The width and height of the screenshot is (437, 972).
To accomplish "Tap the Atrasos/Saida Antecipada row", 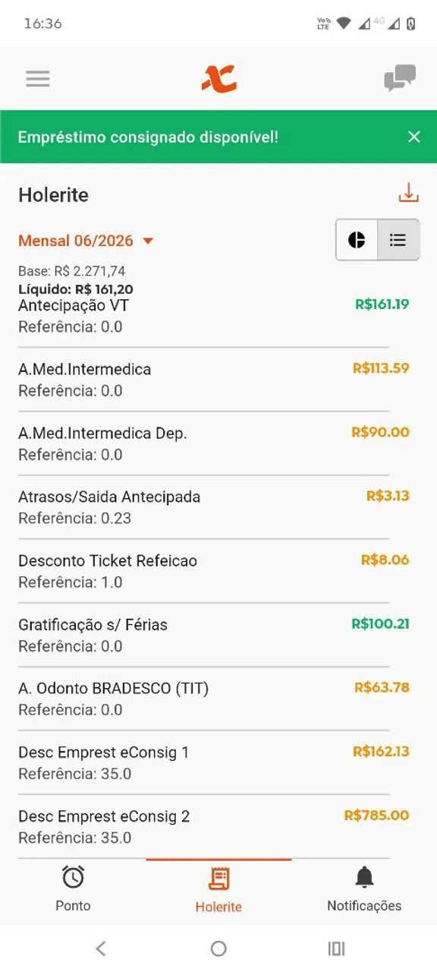I will [214, 507].
